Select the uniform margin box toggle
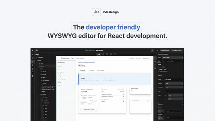215x121 pixels. pyautogui.click(x=159, y=111)
